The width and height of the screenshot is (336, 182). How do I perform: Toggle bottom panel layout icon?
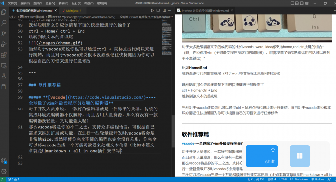[x=297, y=3]
